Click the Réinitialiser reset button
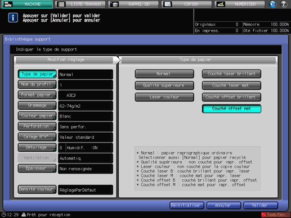 point(187,206)
